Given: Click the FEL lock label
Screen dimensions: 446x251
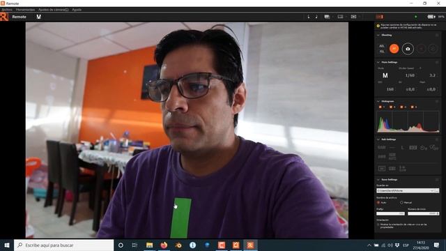Looking at the screenshot, I should [x=382, y=52].
